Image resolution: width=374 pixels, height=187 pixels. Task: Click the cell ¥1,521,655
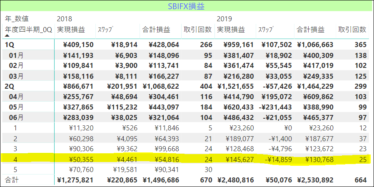point(236,86)
